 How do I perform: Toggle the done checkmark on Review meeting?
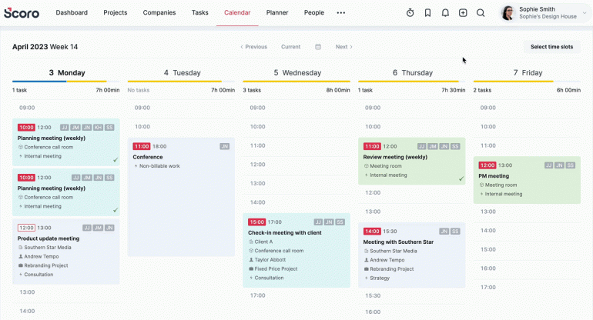point(461,178)
